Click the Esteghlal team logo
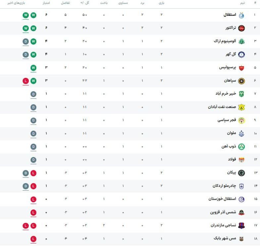The image size is (260, 251). pyautogui.click(x=241, y=15)
